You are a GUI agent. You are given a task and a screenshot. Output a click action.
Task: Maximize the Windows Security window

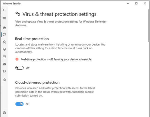tap(136, 3)
